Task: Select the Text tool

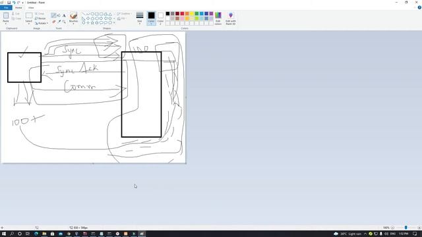Action: point(64,15)
